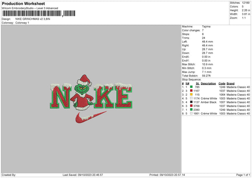
Task: Click the 'Description' column header
Action: (x=208, y=84)
